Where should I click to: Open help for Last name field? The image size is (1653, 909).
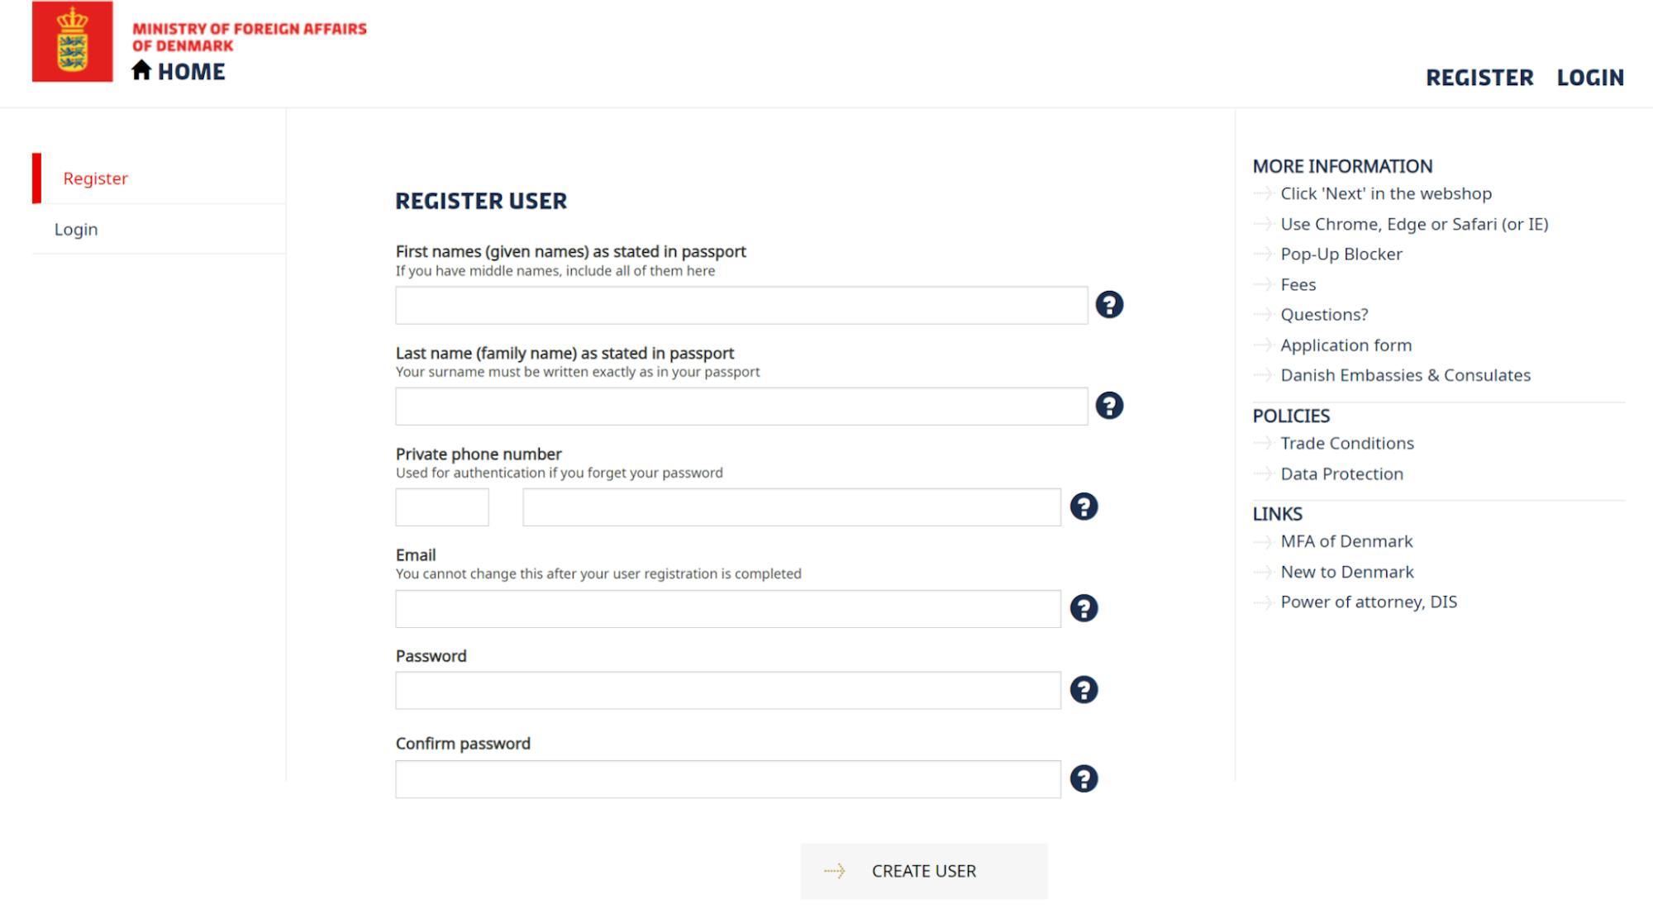tap(1111, 406)
